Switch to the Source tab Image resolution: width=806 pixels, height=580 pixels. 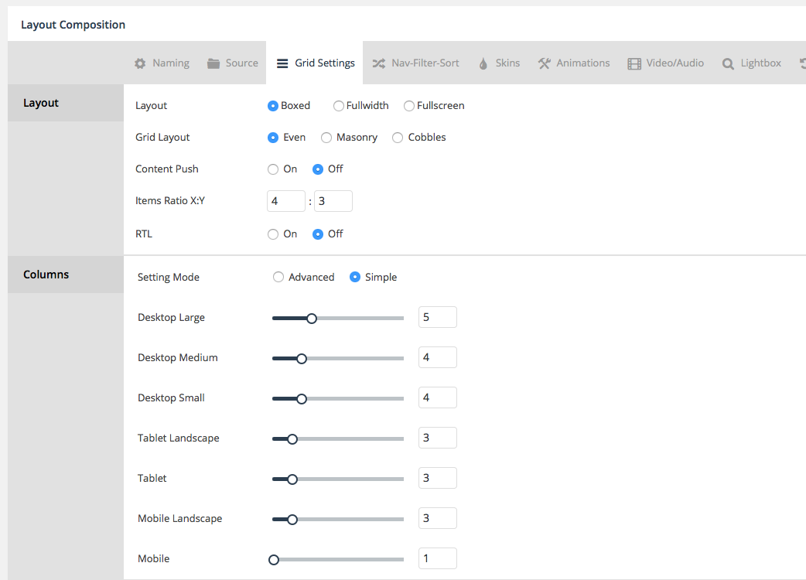pos(232,63)
